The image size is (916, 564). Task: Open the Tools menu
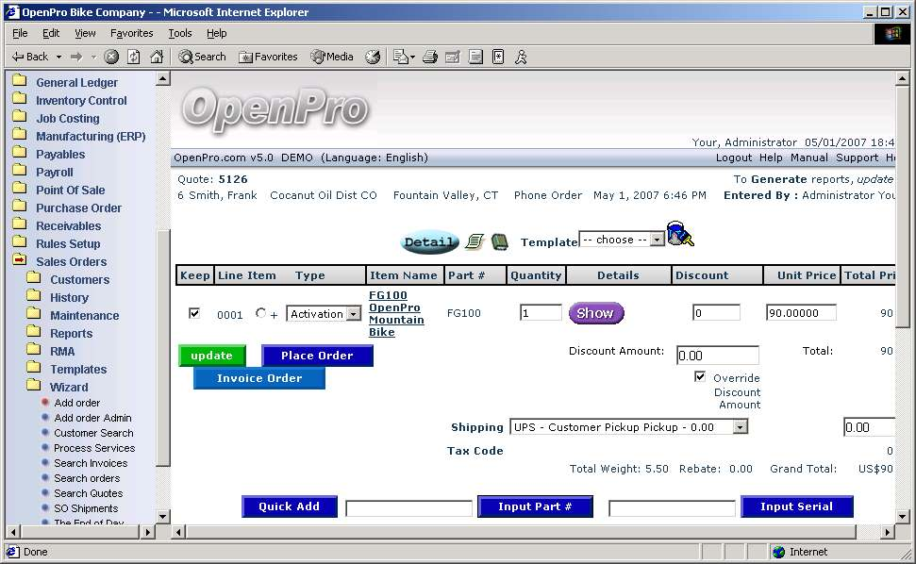click(x=179, y=33)
